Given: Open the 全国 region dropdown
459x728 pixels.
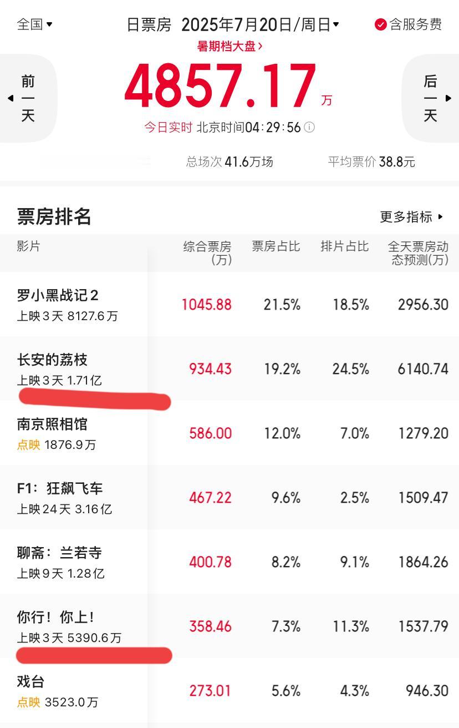Looking at the screenshot, I should [35, 24].
